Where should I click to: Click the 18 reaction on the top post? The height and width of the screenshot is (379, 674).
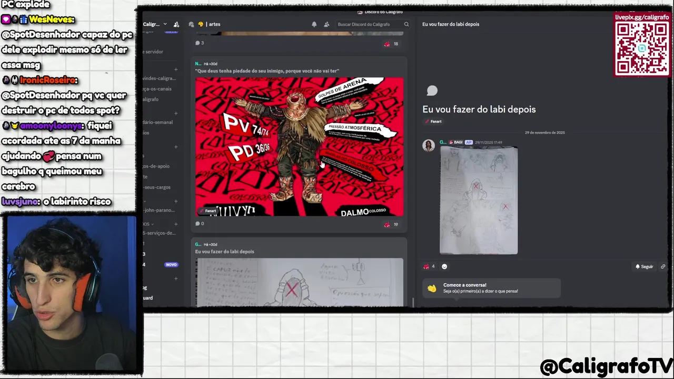click(x=391, y=44)
